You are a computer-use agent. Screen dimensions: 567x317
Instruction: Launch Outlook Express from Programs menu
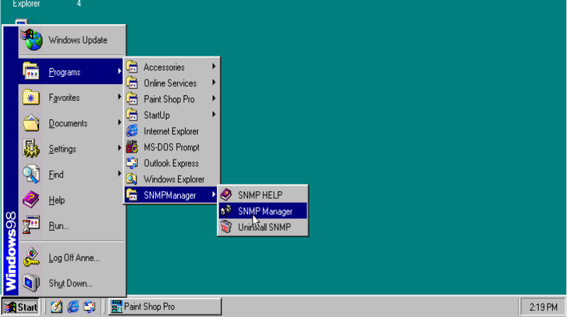(172, 163)
